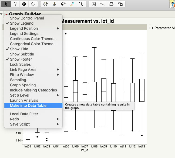175x158 pixels.
Task: Click the 116 y-axis tick label
Action: (18, 133)
